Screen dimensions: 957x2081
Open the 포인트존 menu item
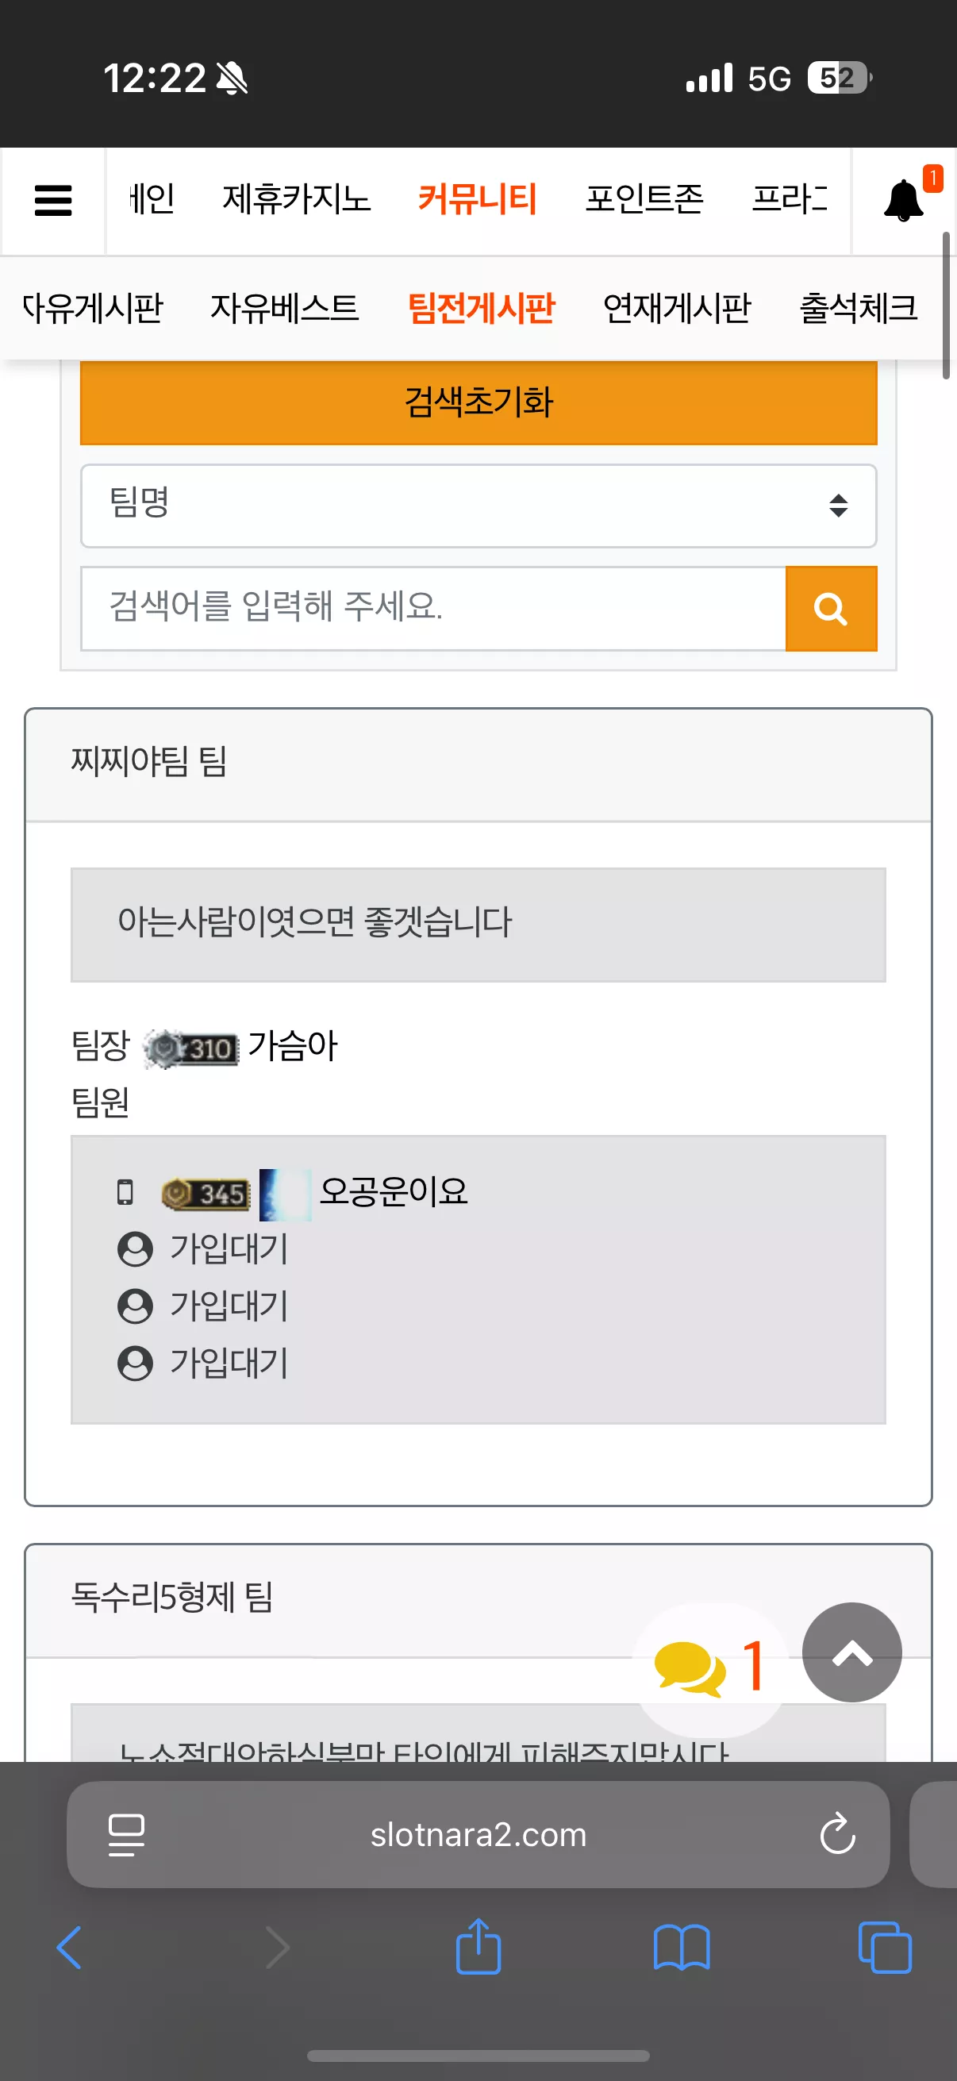click(644, 198)
